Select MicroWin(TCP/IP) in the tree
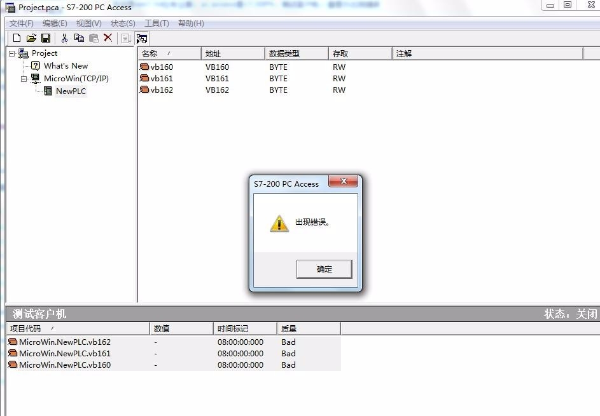 click(x=76, y=78)
